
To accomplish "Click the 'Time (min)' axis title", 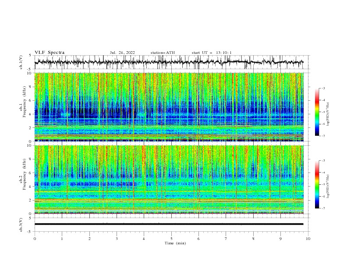I will click(x=175, y=243).
